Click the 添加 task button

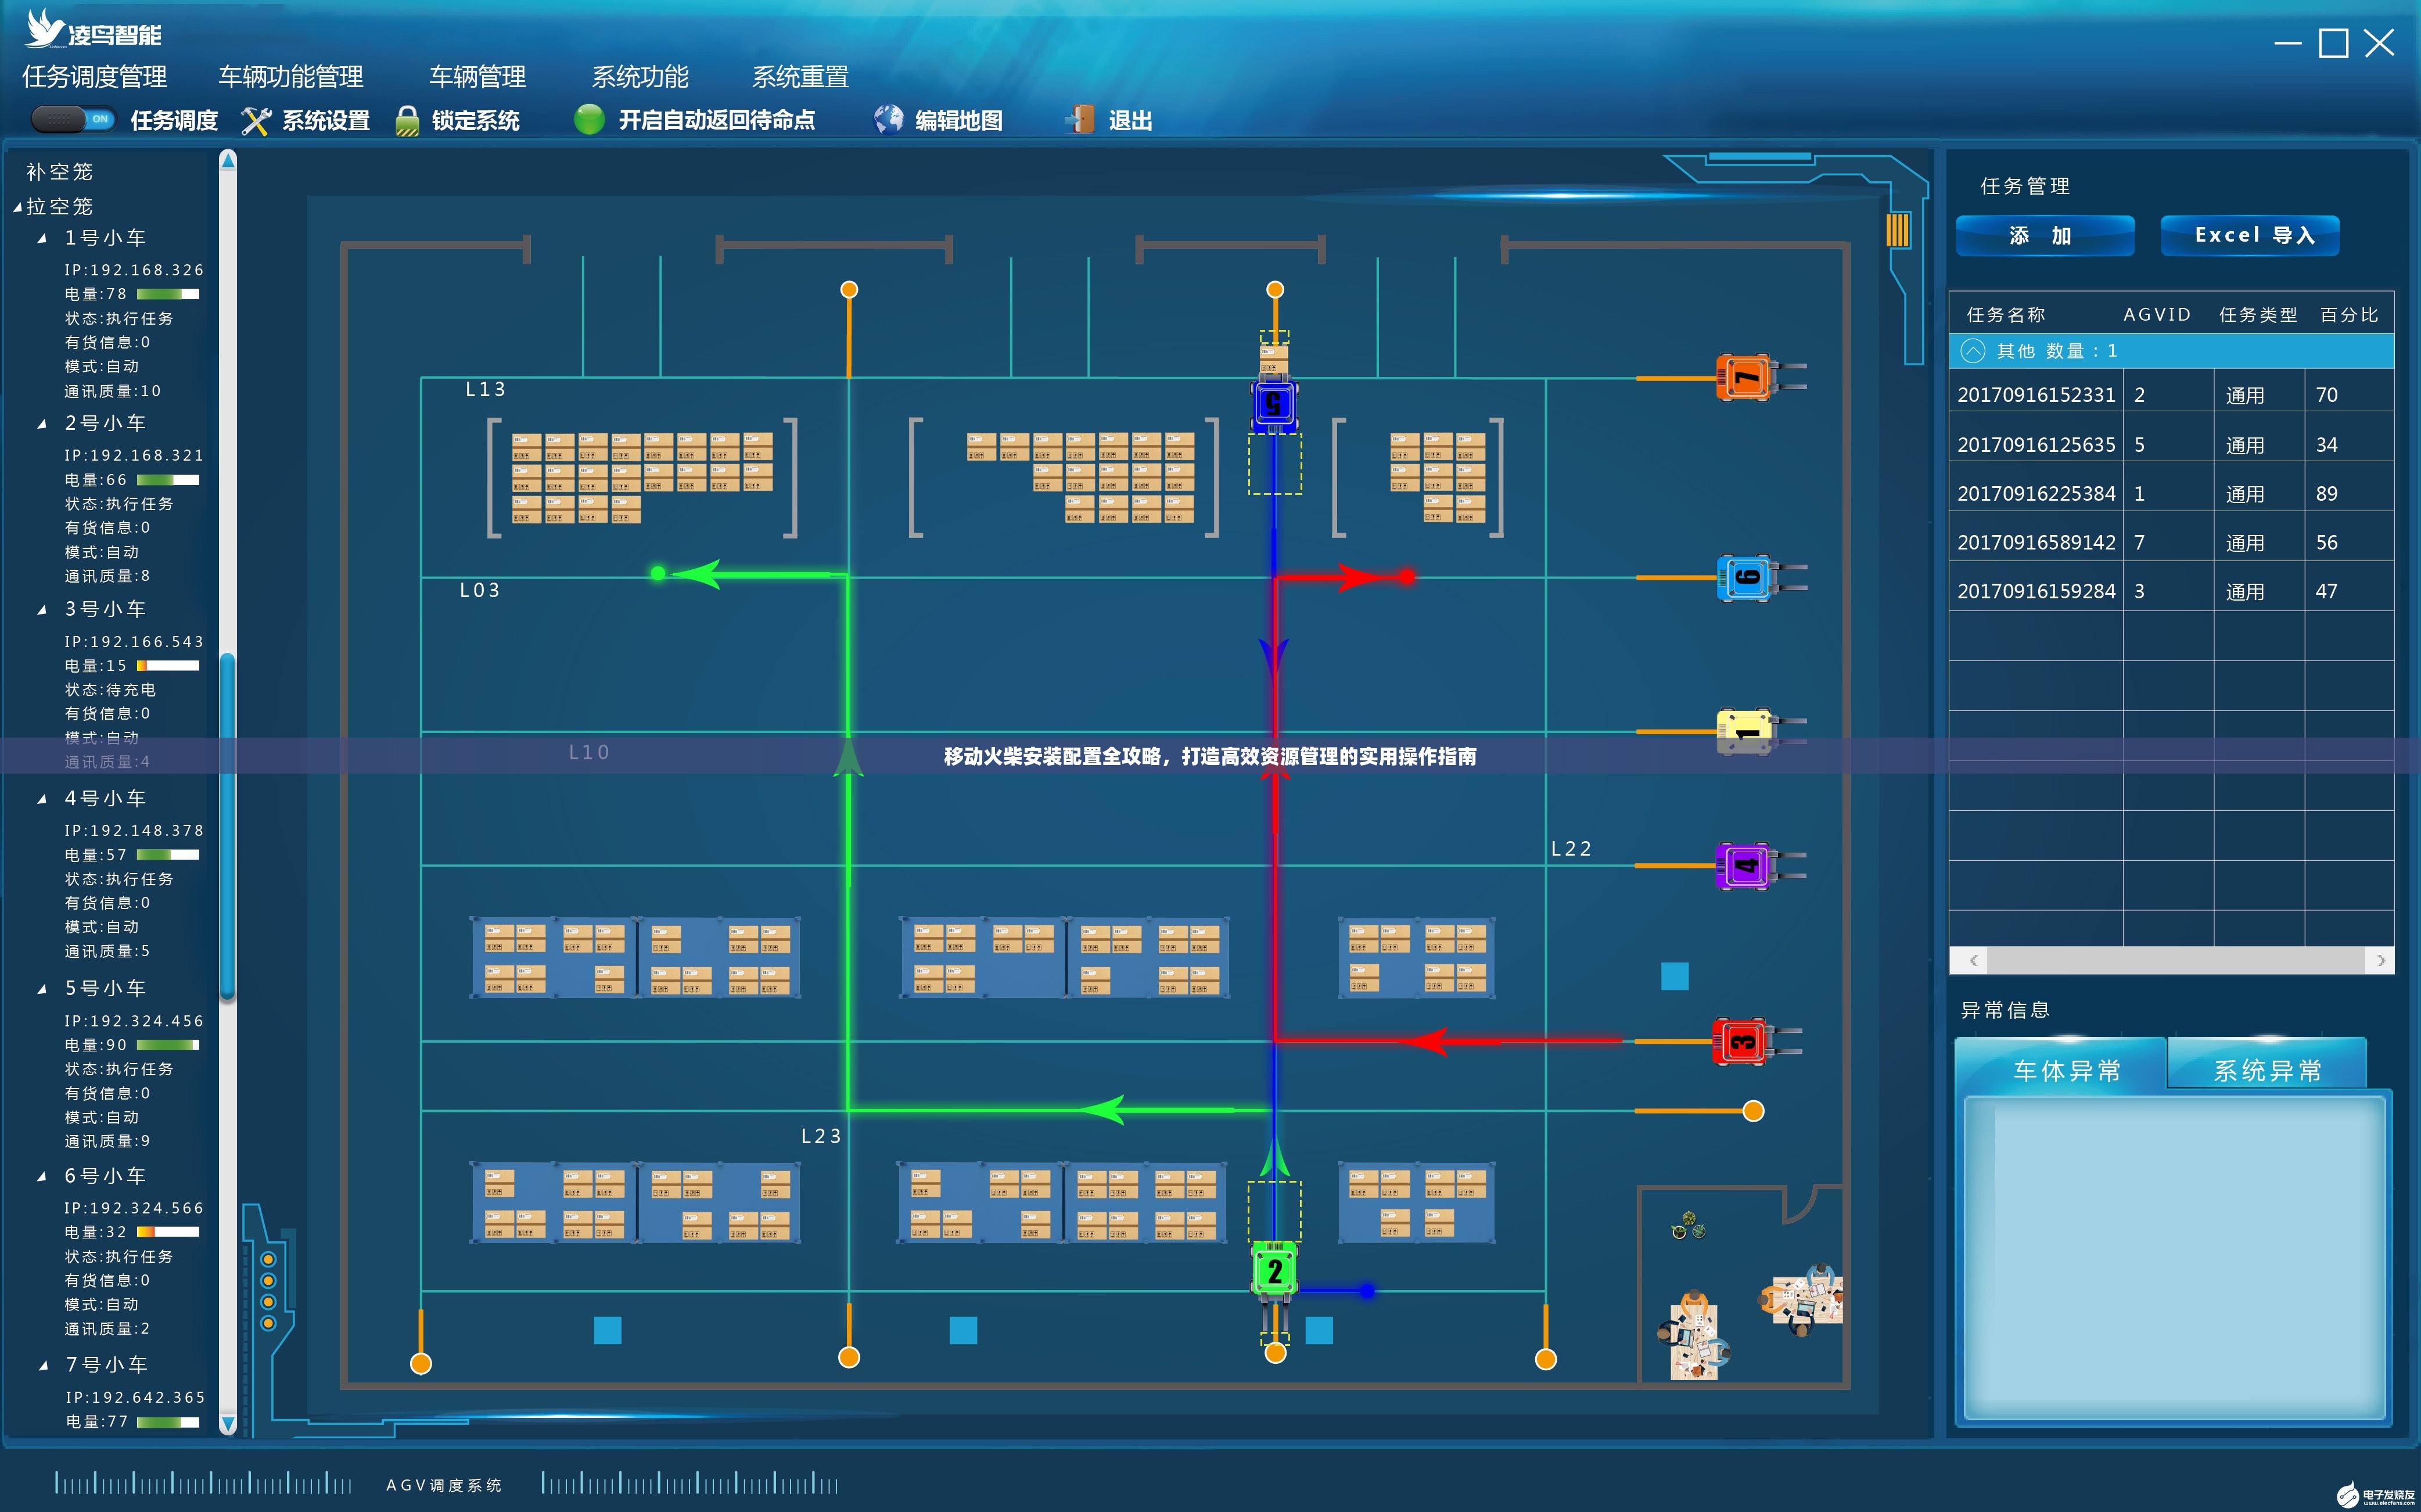pos(2044,236)
